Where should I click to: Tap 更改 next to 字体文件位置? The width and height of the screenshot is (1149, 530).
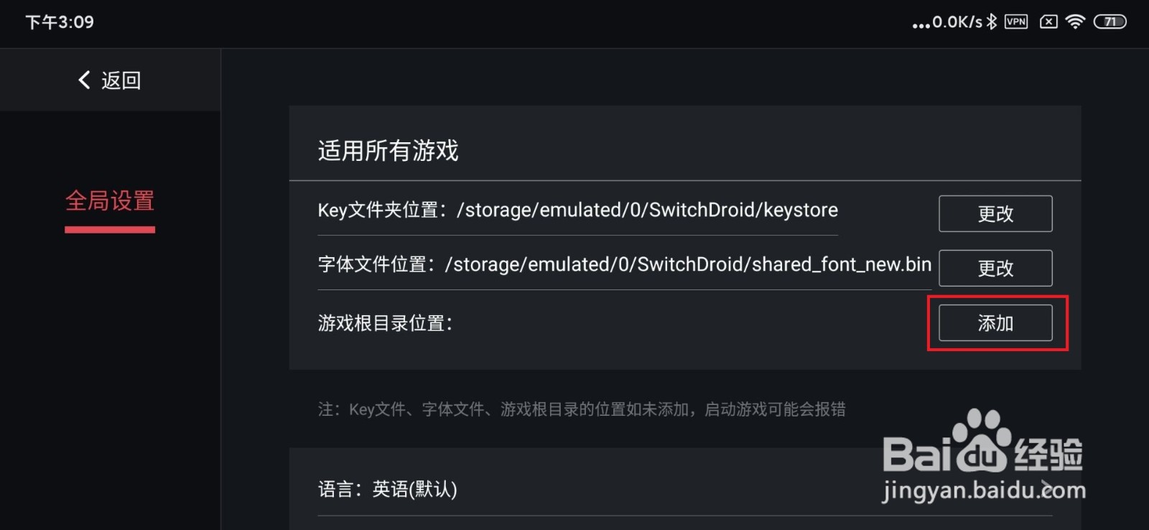pyautogui.click(x=995, y=268)
